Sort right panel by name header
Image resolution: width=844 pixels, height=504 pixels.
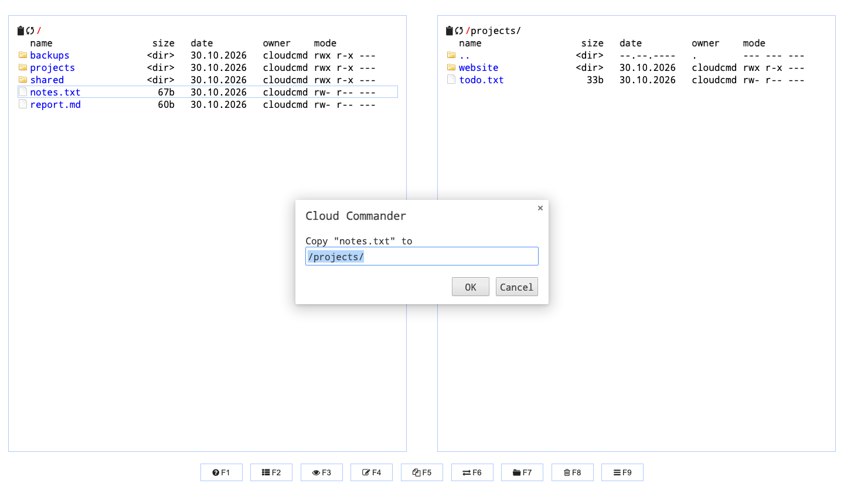point(470,43)
